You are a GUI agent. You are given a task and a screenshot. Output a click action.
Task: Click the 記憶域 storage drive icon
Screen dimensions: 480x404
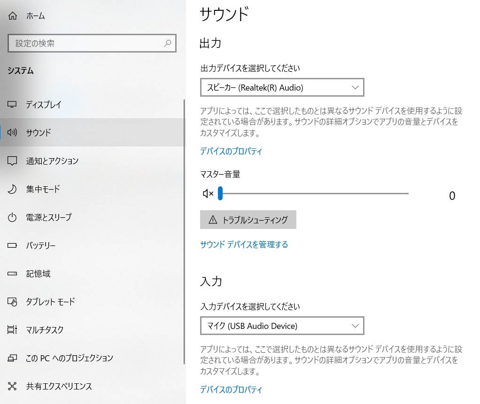(x=12, y=274)
